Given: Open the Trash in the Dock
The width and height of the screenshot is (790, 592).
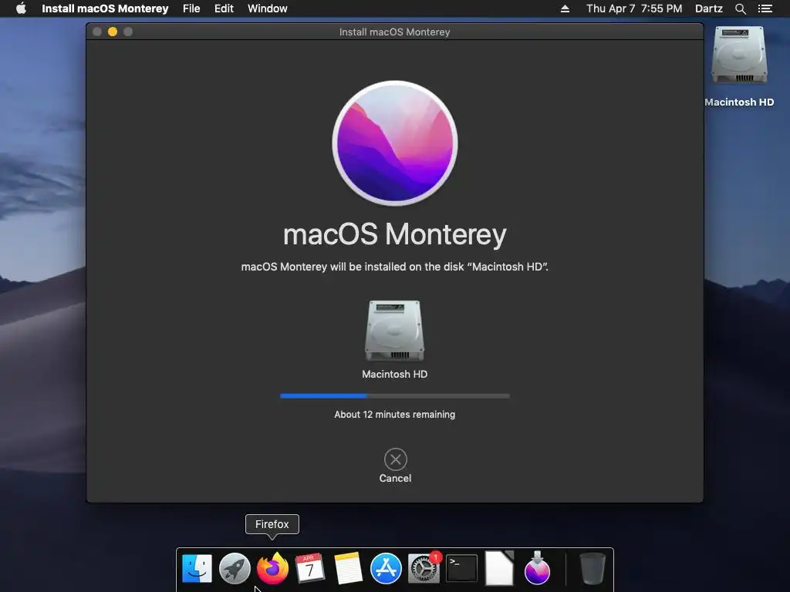Looking at the screenshot, I should point(592,568).
